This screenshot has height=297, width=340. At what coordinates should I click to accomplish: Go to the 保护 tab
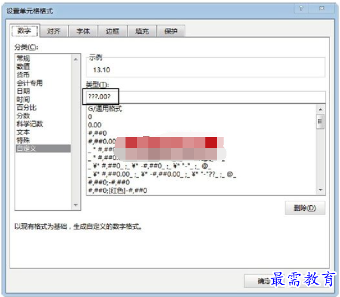coord(171,31)
